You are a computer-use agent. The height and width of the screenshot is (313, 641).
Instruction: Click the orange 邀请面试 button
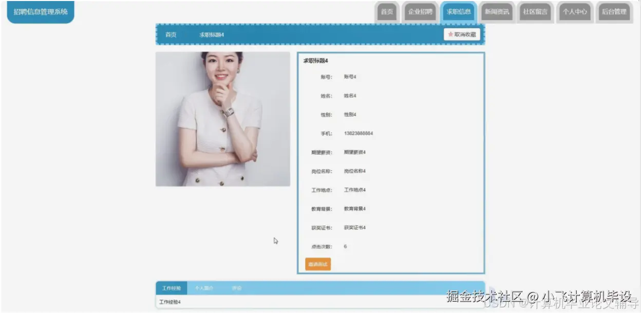(318, 264)
